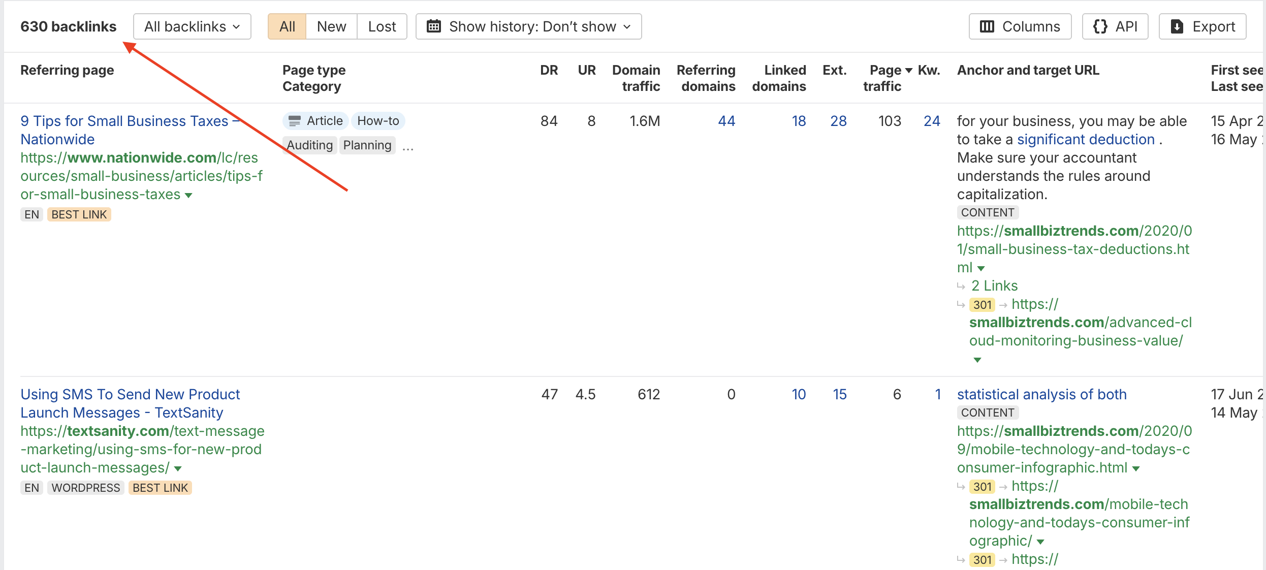The image size is (1266, 570).
Task: Open the API button
Action: 1115,26
